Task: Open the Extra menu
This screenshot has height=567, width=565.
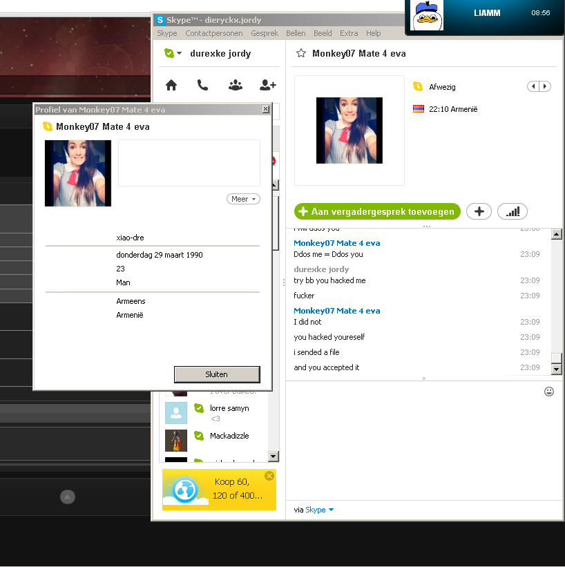Action: 349,33
